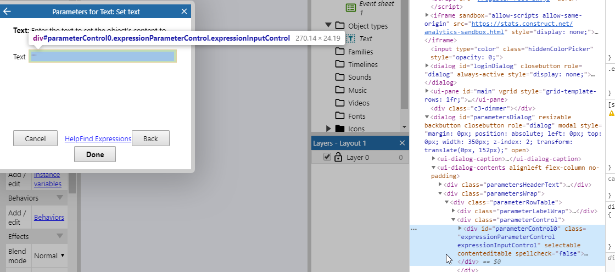Expand the ui-dialog-caption node

coord(434,159)
